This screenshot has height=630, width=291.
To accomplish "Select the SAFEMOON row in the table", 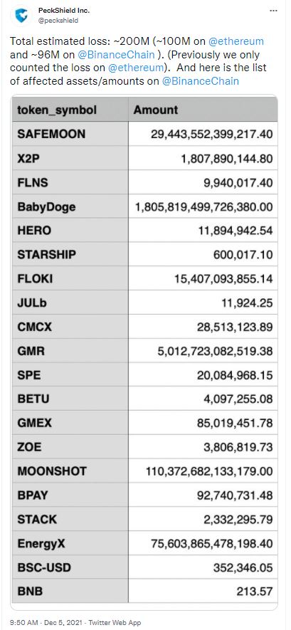I will (x=144, y=134).
